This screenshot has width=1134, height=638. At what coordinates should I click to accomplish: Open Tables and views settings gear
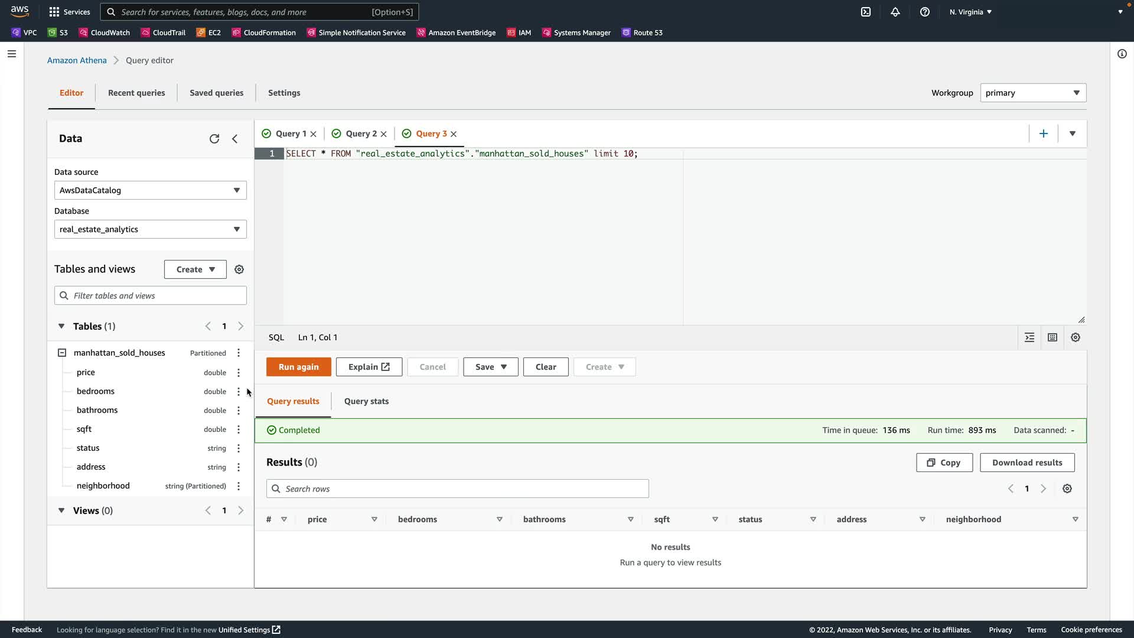[239, 269]
